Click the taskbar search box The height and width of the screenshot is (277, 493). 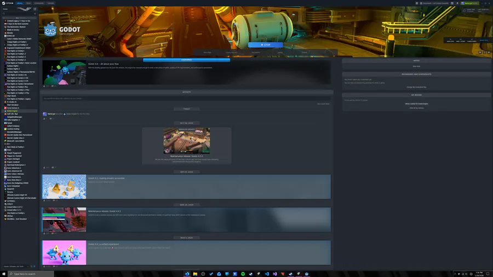[31, 274]
